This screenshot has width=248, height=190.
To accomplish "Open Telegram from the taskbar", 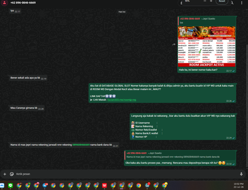I will 45,186.
